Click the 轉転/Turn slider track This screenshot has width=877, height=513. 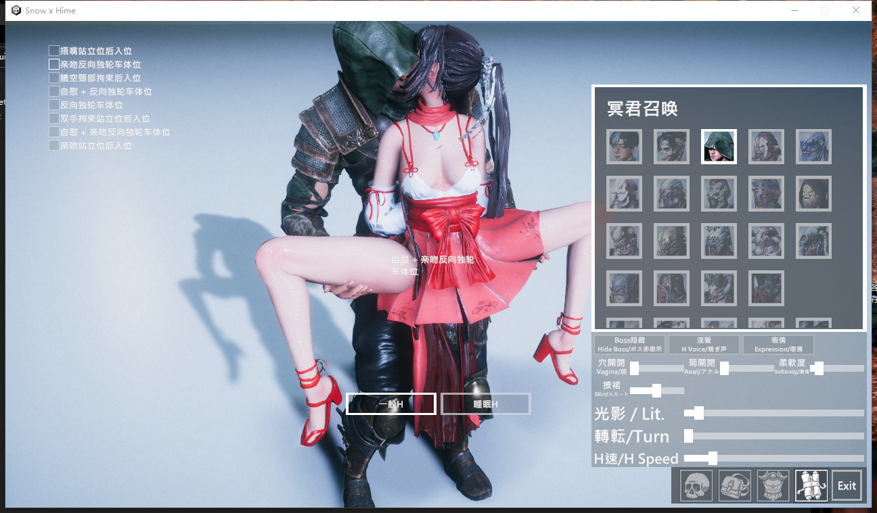click(x=774, y=436)
